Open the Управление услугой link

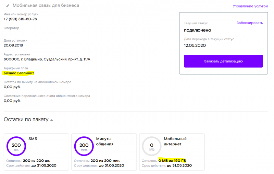point(250,6)
